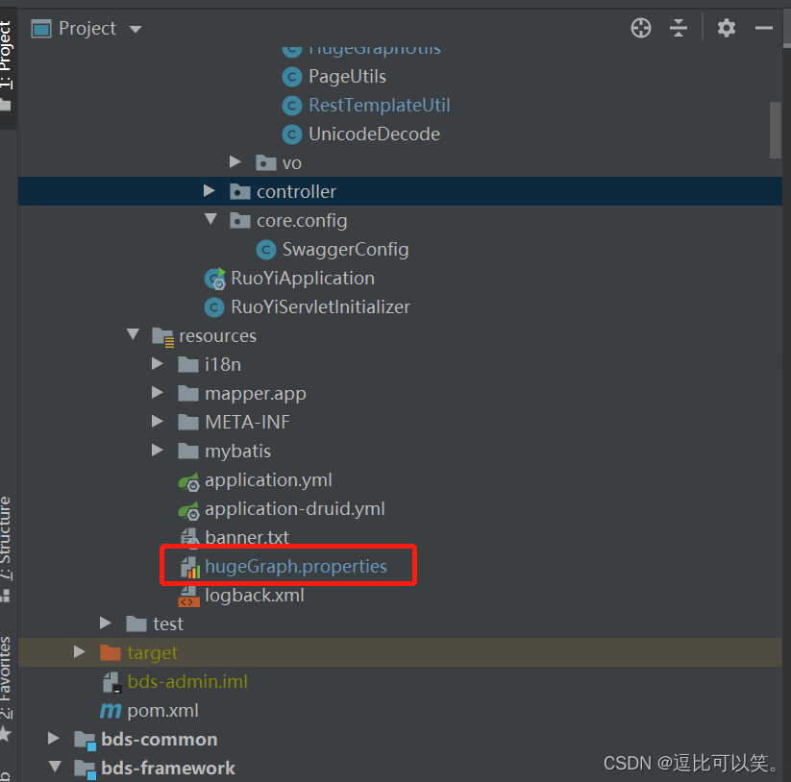
Task: Open application-druid.yml file
Action: pos(295,509)
